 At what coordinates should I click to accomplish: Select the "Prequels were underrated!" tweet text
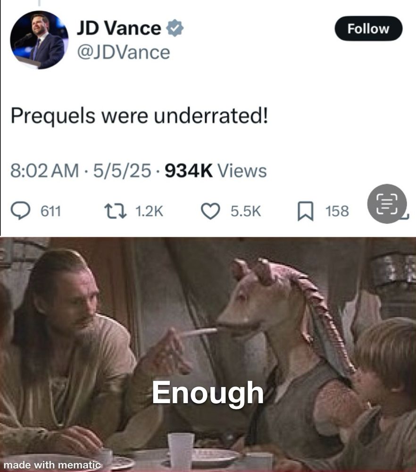coord(139,116)
